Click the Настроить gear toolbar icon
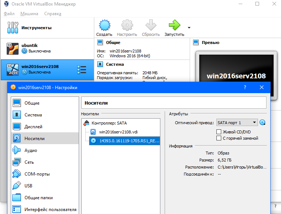This screenshot has width=281, height=214. click(127, 25)
